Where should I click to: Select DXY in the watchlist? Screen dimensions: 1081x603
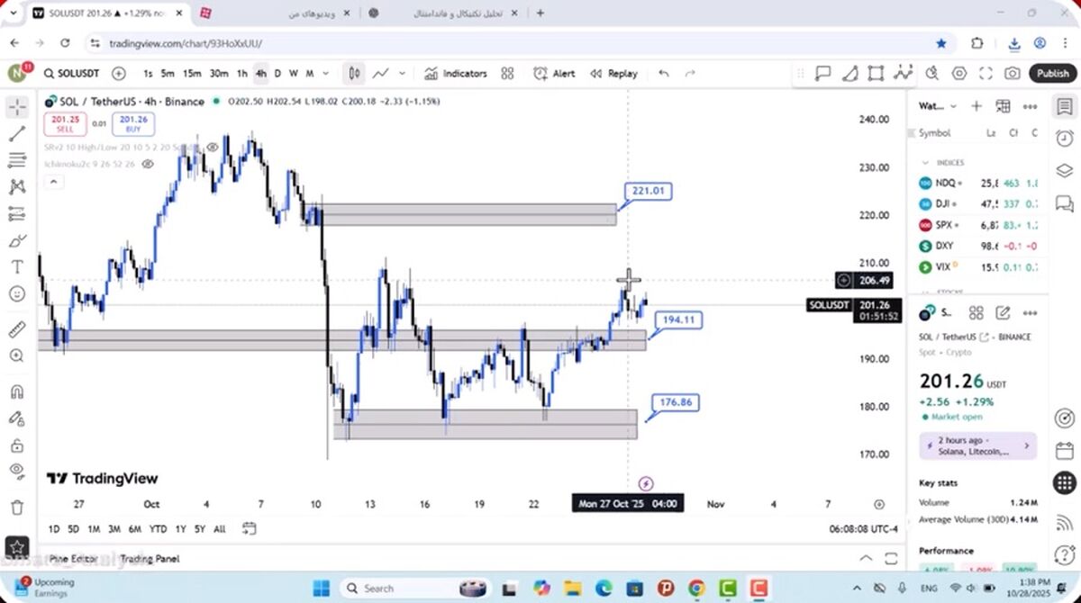pyautogui.click(x=977, y=246)
